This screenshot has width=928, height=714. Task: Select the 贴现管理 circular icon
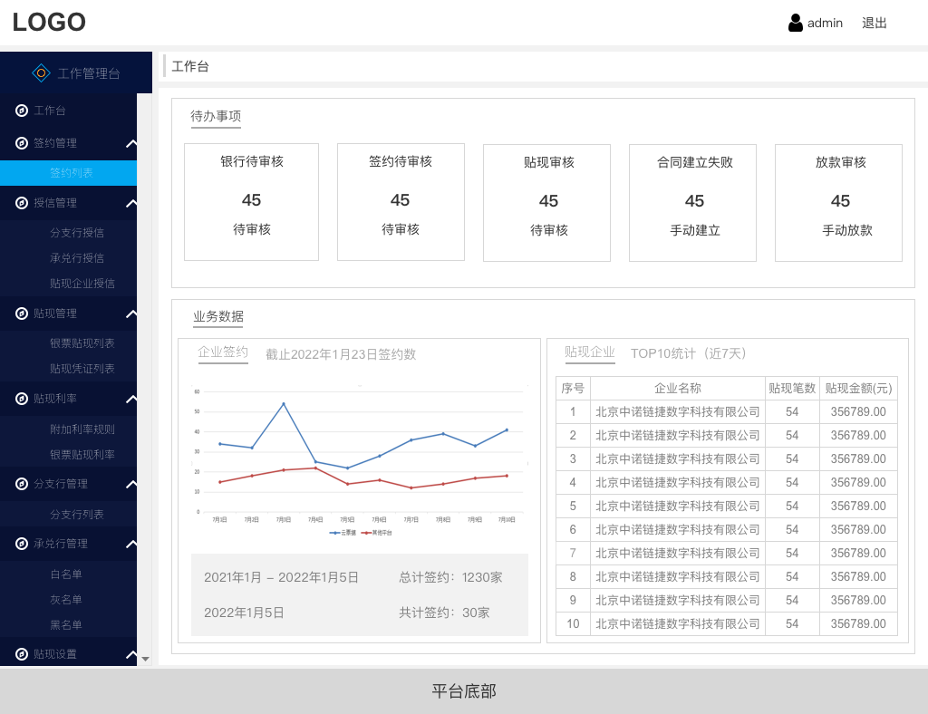click(x=20, y=314)
